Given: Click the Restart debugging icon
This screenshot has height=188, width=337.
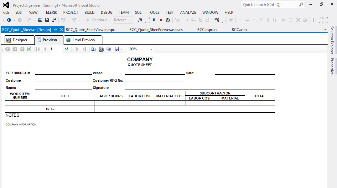Looking at the screenshot, I should tap(168, 20).
